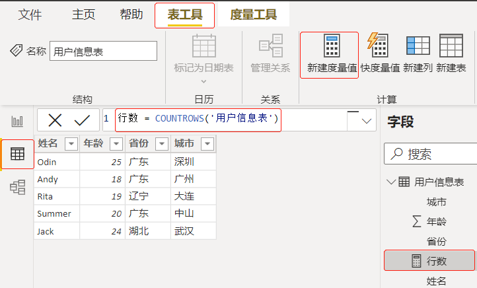This screenshot has width=477, height=288.
Task: Select the 度量工具 ribbon tab
Action: tap(254, 15)
